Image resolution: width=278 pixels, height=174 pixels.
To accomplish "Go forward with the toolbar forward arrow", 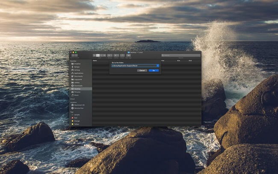I will pyautogui.click(x=76, y=55).
